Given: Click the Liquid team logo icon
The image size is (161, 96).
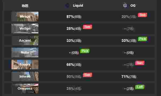Looking at the screenshot, I should click(67, 6).
